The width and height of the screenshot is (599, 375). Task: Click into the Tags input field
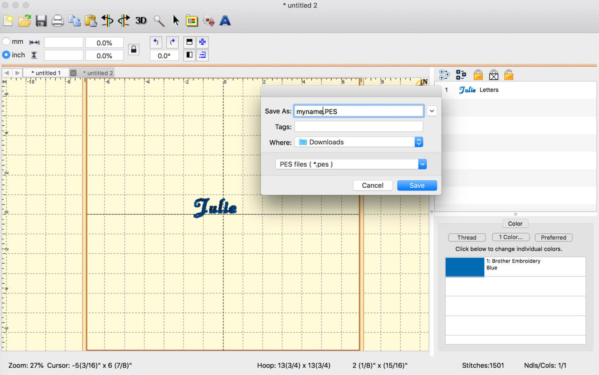358,127
